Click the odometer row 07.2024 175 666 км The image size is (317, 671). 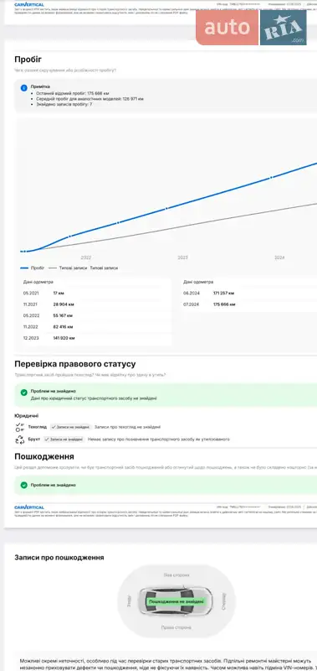click(249, 304)
